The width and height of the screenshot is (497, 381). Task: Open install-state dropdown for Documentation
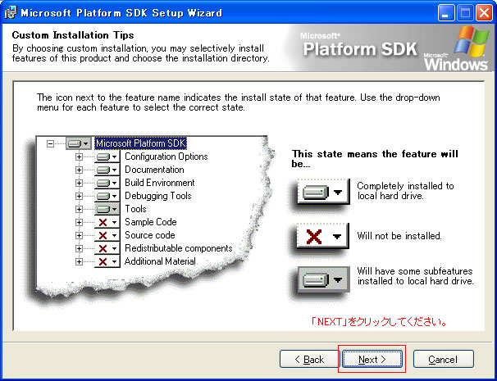[x=107, y=170]
